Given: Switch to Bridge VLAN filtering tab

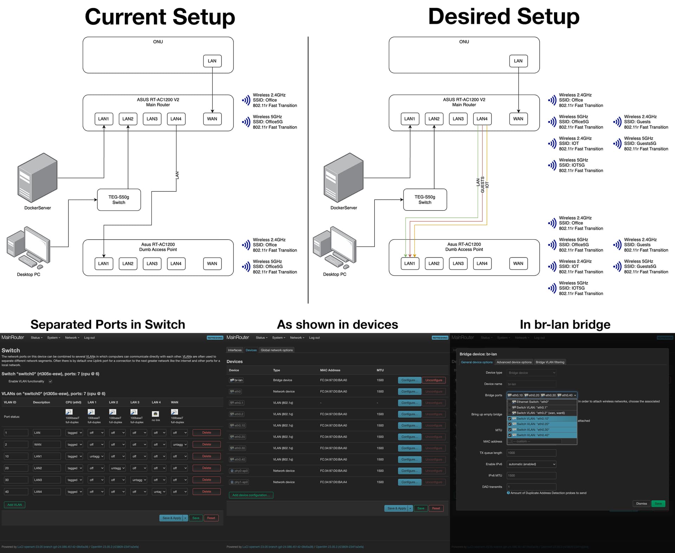Looking at the screenshot, I should click(x=550, y=362).
